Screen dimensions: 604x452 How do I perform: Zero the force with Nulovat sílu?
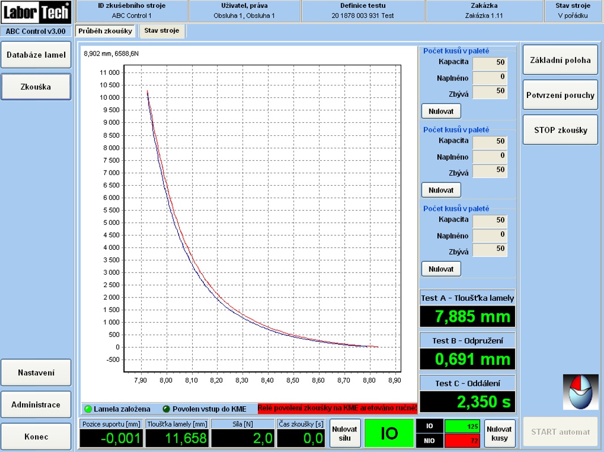coord(344,433)
